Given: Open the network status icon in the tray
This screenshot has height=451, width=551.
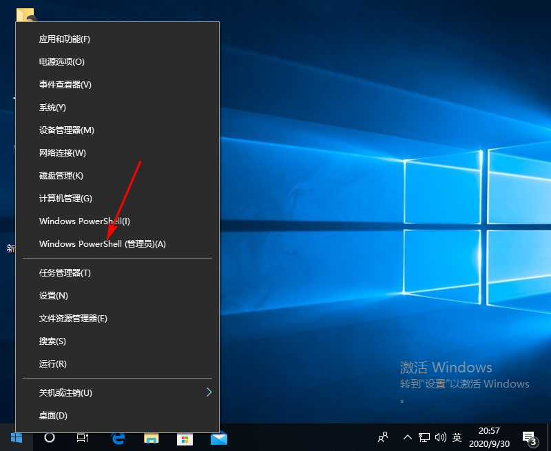Looking at the screenshot, I should click(425, 437).
